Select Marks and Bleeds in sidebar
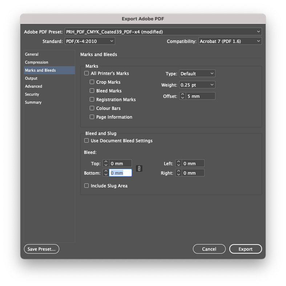Viewport: 286px width, 286px height. [49, 70]
